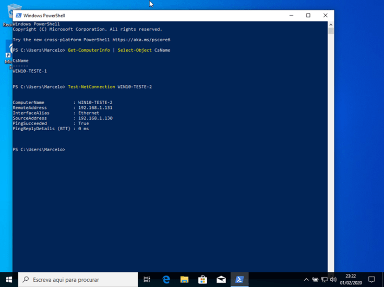Launch Microsoft Edge from taskbar
Image resolution: width=384 pixels, height=287 pixels.
(166, 279)
